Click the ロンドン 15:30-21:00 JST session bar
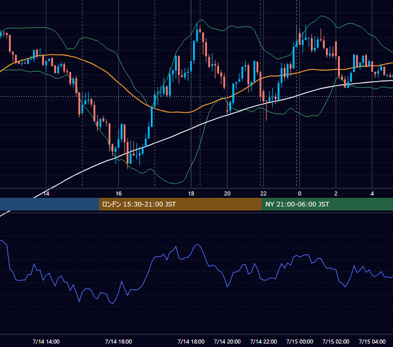The width and height of the screenshot is (393, 347). pyautogui.click(x=180, y=204)
